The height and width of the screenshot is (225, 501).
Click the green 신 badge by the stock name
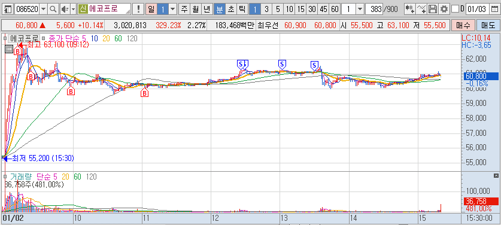[x=83, y=9]
